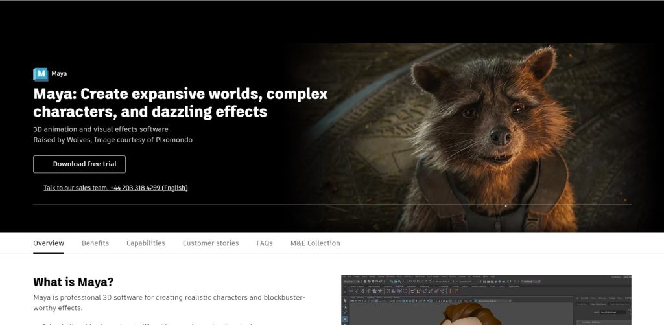Viewport: 664px width, 325px height.
Task: Go to the Customer stories tab
Action: [x=211, y=243]
